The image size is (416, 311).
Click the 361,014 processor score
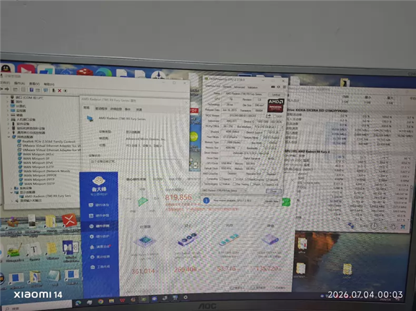144,271
